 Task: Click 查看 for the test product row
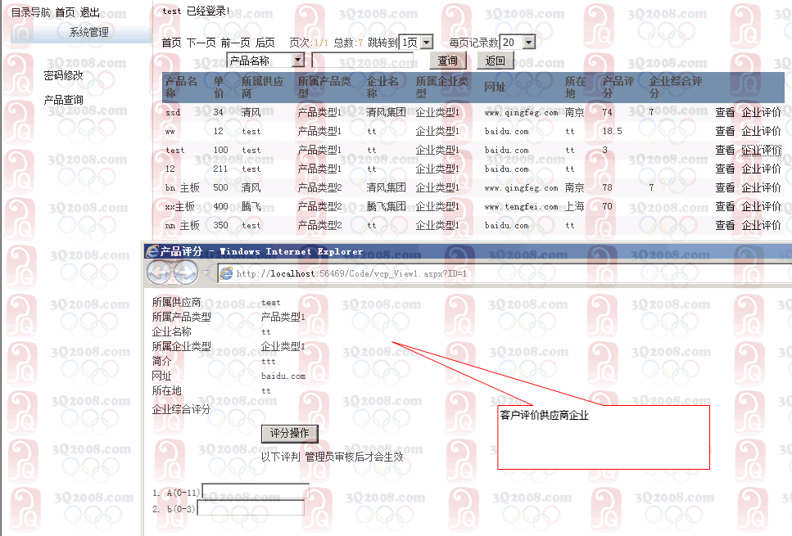click(x=725, y=150)
